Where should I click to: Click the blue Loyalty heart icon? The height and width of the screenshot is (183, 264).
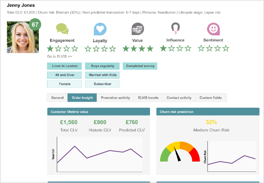pyautogui.click(x=100, y=29)
